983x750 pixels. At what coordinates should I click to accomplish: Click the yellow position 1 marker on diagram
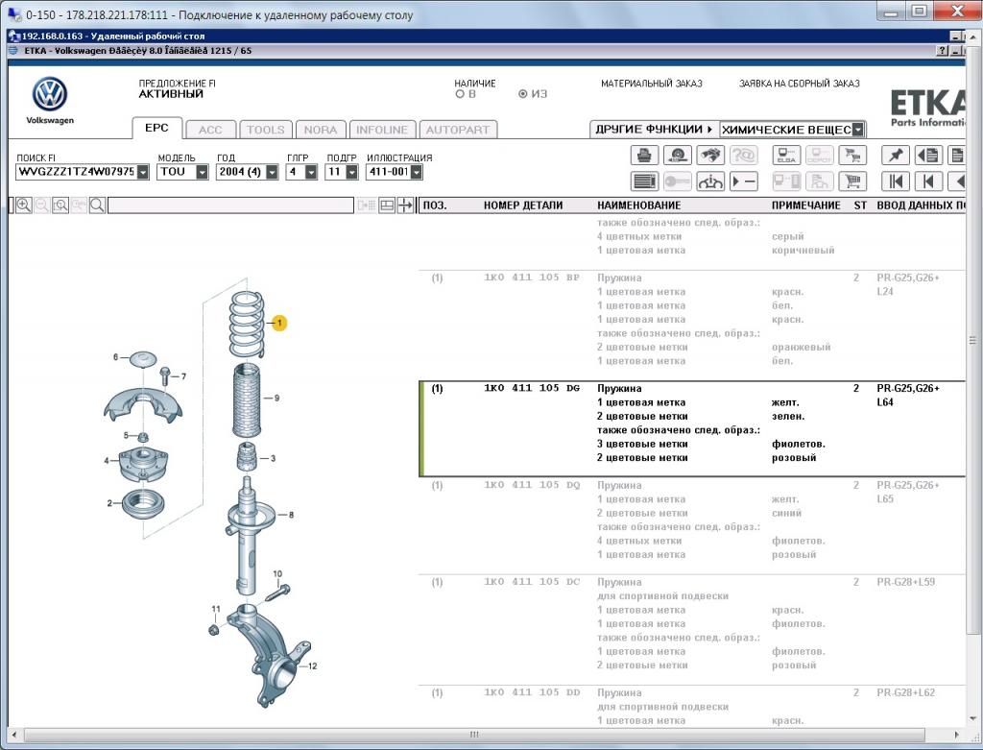click(x=279, y=323)
